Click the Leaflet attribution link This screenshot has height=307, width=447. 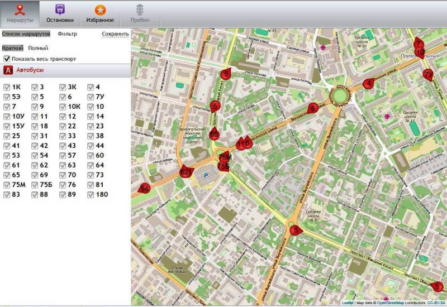click(x=347, y=303)
